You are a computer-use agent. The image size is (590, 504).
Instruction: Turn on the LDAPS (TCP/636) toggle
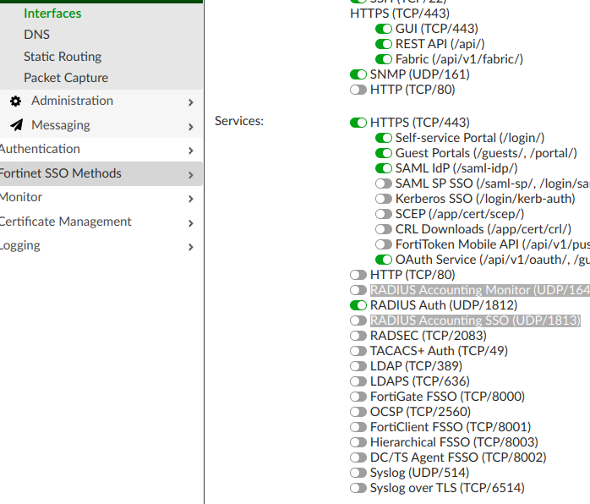coord(358,381)
